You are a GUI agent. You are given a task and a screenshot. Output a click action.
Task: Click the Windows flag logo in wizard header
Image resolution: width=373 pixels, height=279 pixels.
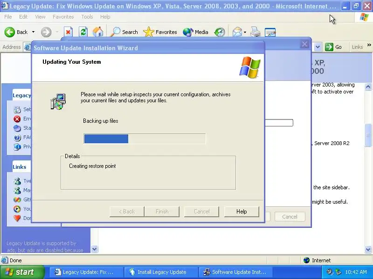250,67
